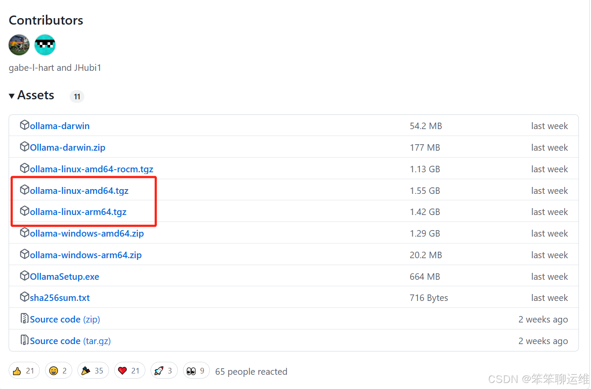Click the 716 Bytes size value

[x=429, y=298]
